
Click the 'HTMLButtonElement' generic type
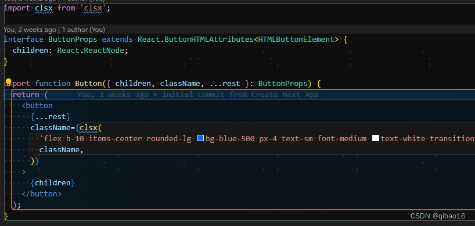point(296,40)
